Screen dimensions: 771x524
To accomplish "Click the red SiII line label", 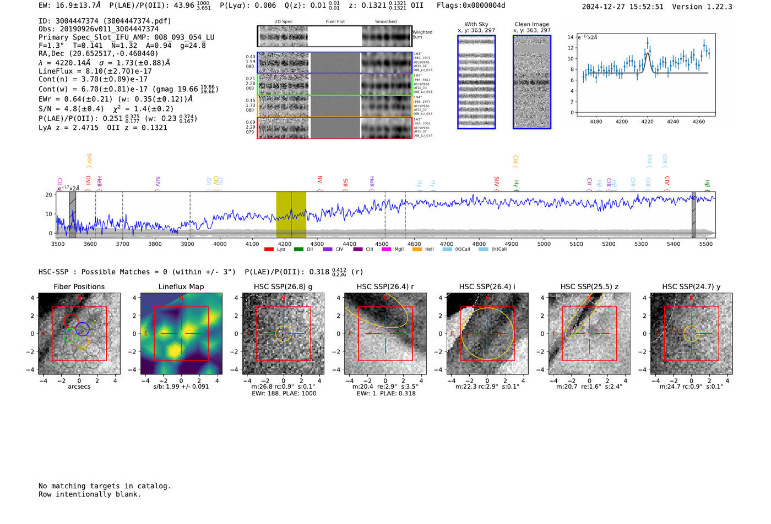I will (345, 184).
